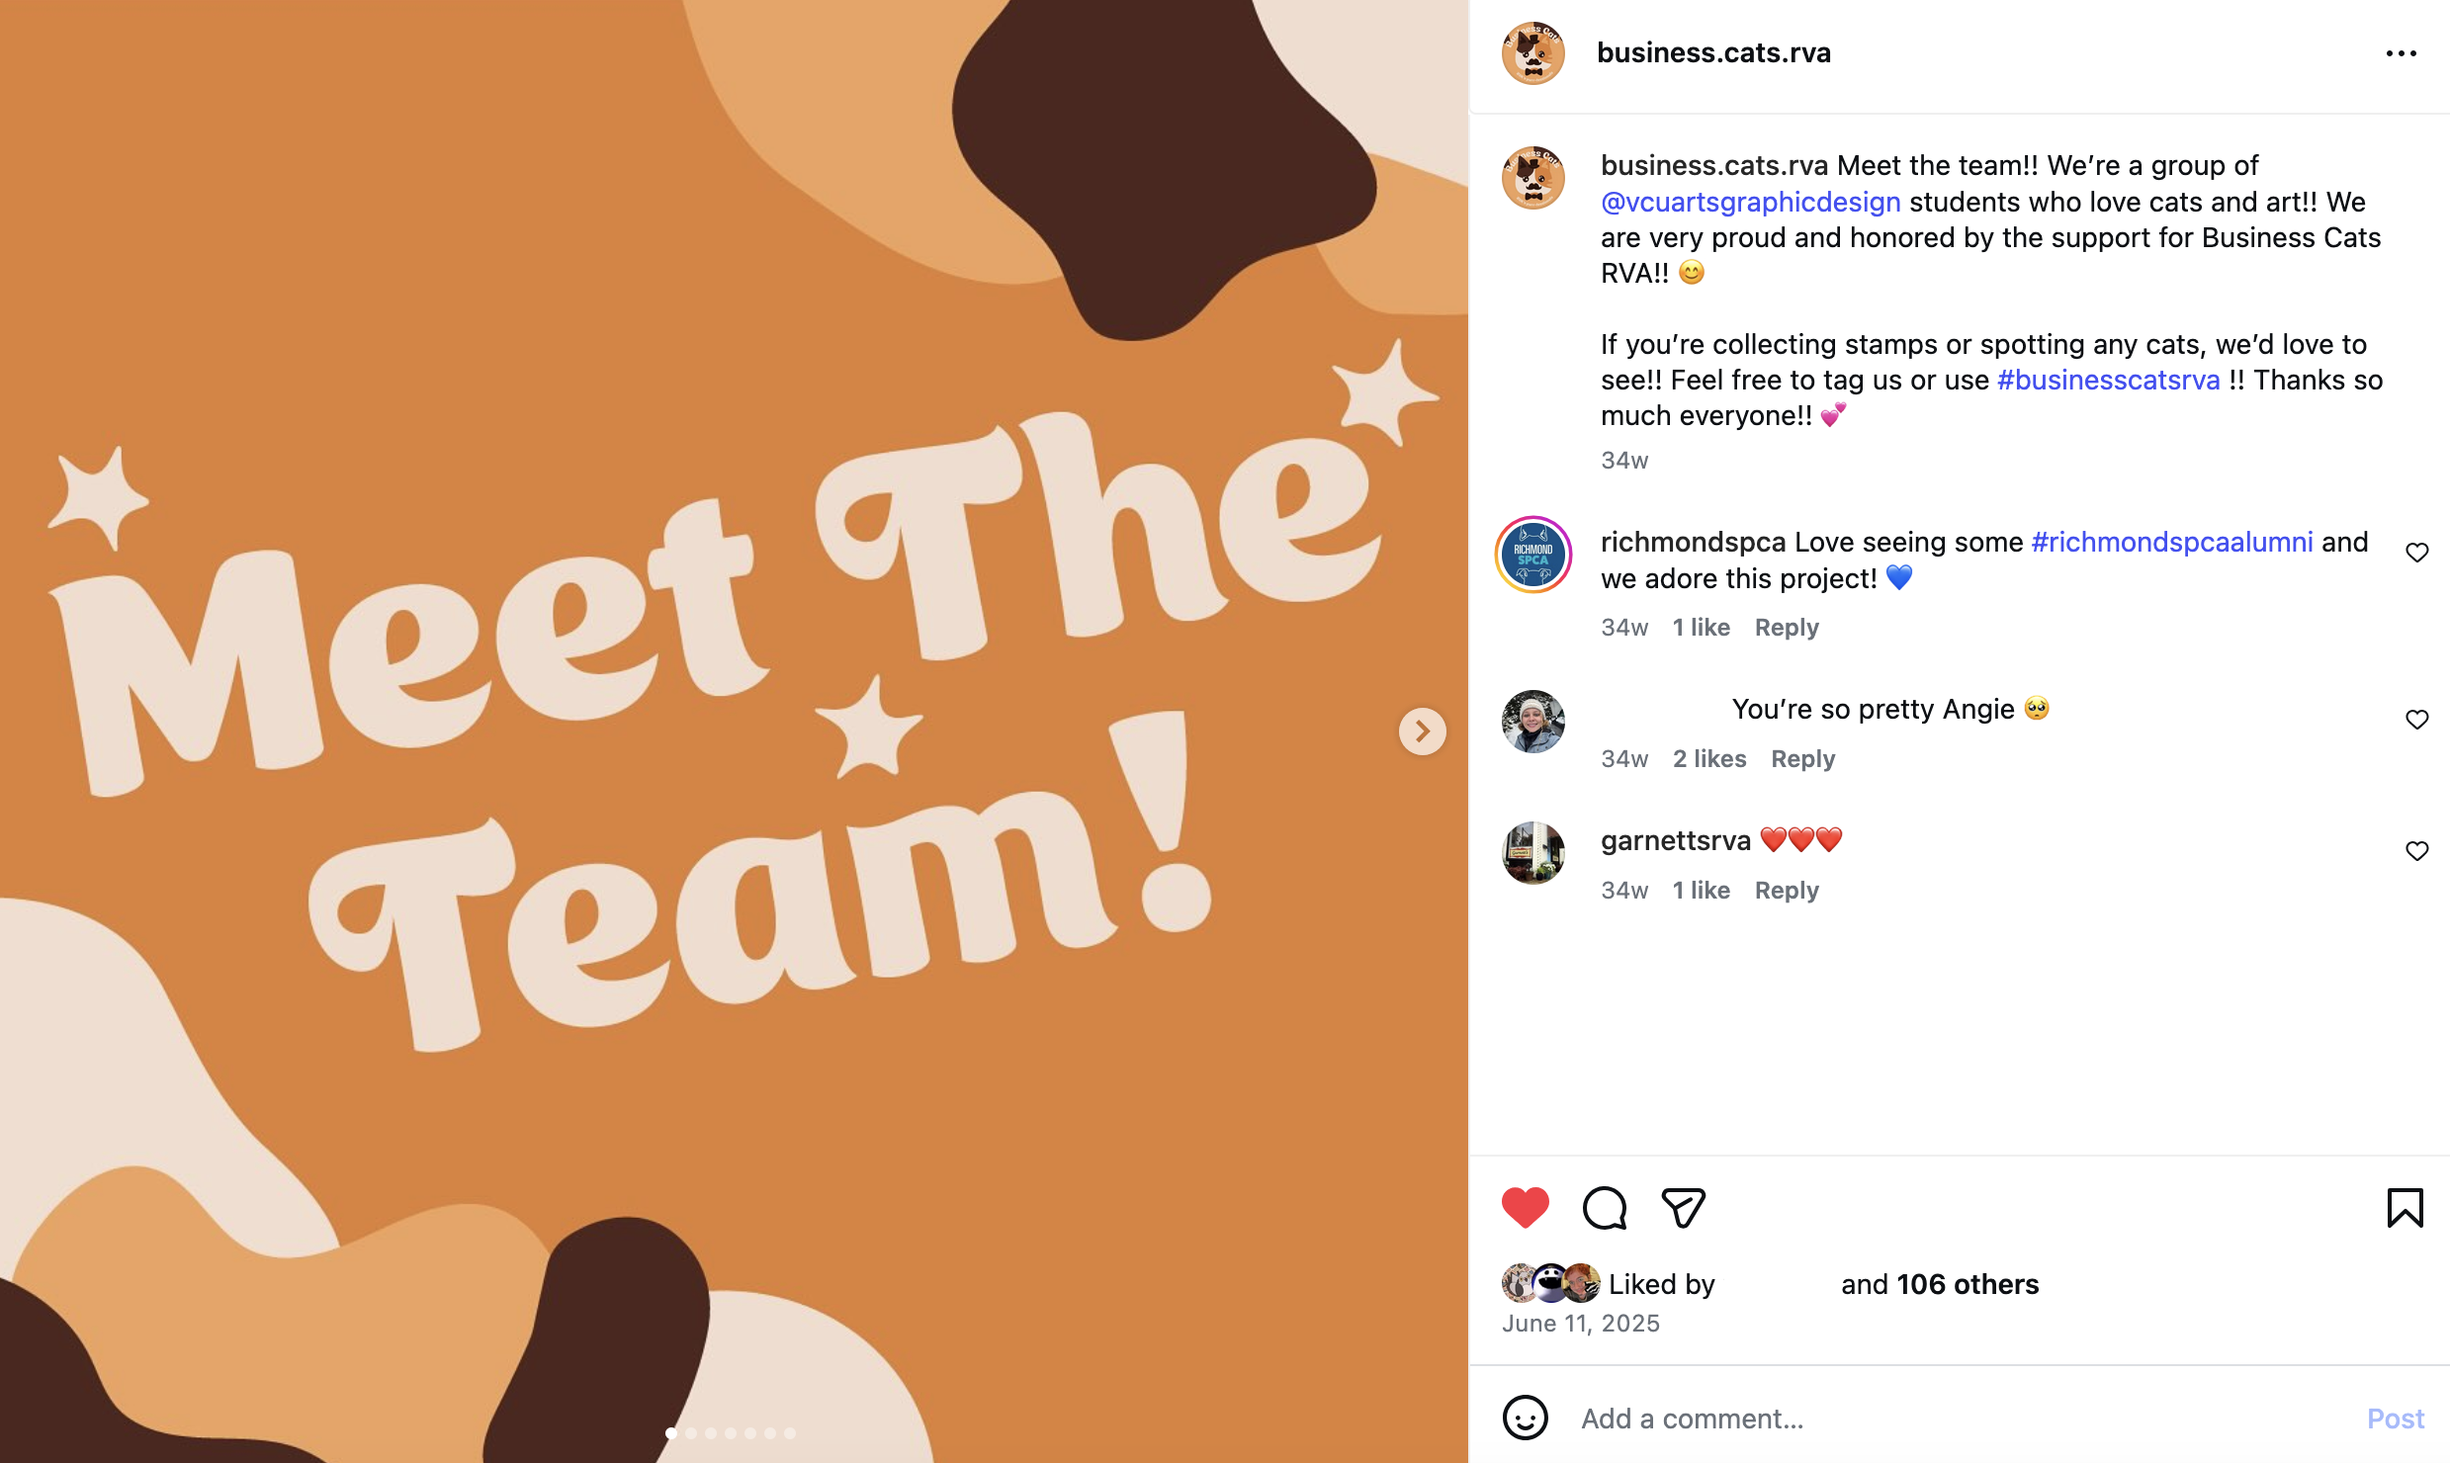
Task: Unlike the post with red heart
Action: pyautogui.click(x=1525, y=1207)
